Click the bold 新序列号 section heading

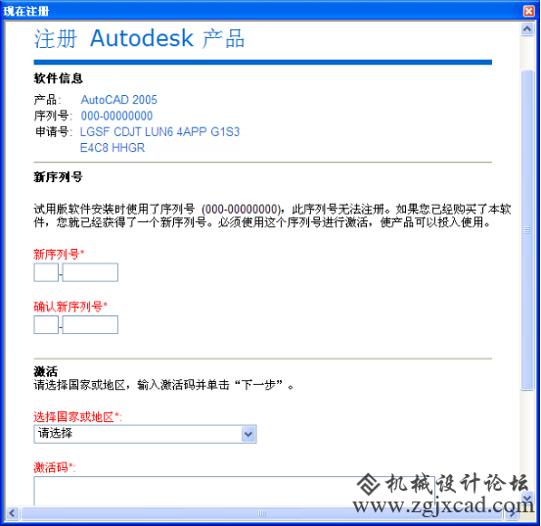tap(58, 177)
